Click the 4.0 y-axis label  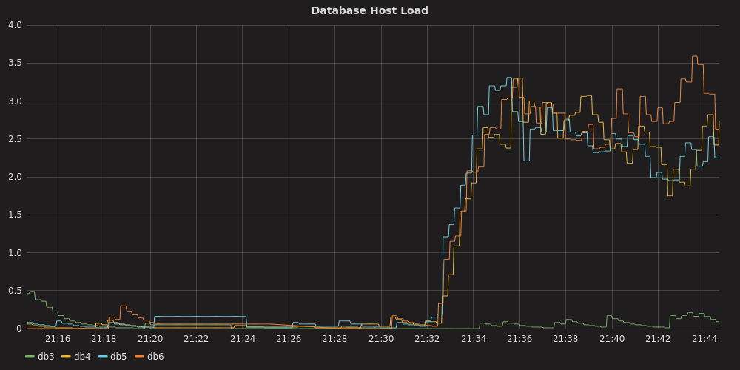point(15,25)
